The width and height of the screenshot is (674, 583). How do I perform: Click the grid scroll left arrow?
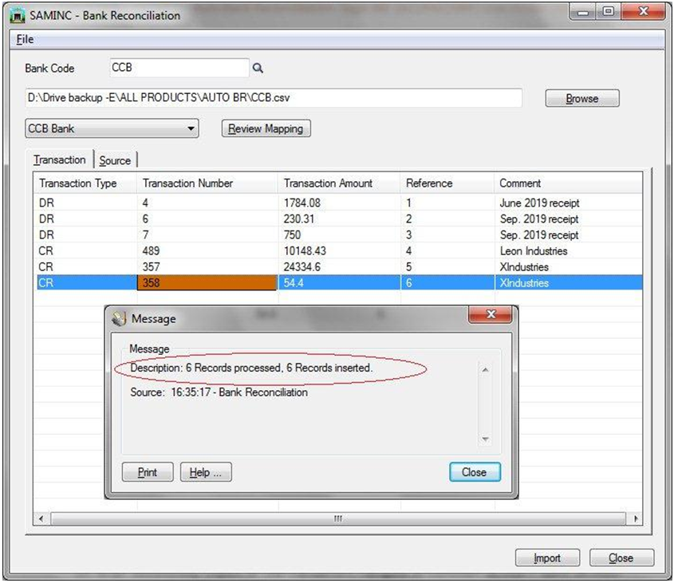(x=41, y=518)
